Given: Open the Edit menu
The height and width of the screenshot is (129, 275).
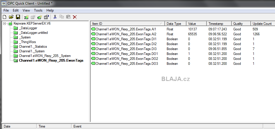Looking at the screenshot, I should (16, 10).
